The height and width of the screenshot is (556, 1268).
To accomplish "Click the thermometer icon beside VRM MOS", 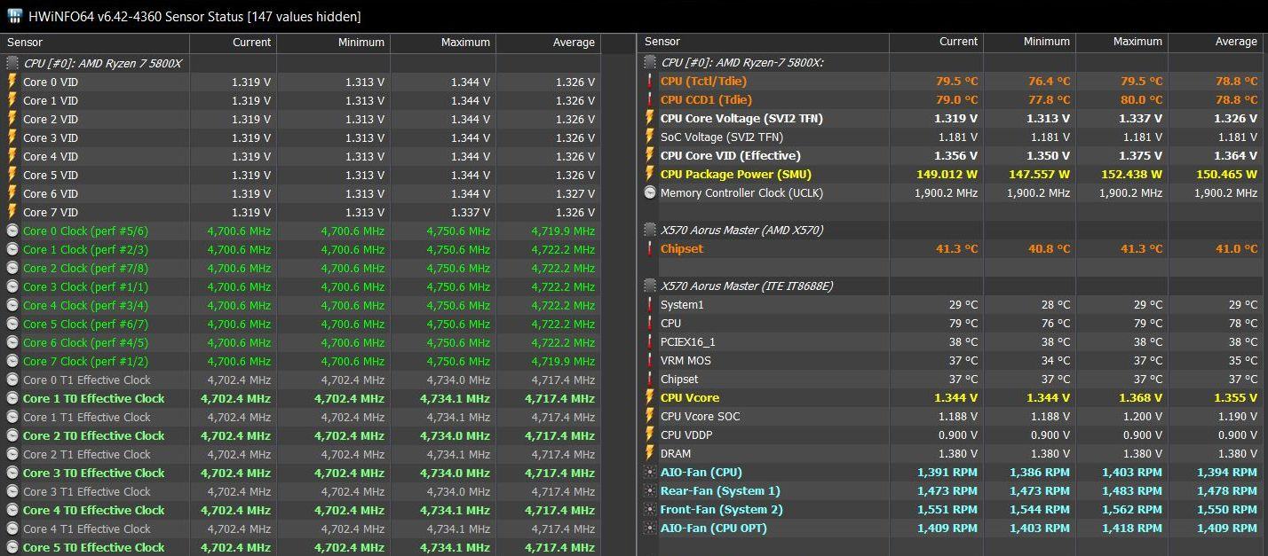I will coord(650,360).
